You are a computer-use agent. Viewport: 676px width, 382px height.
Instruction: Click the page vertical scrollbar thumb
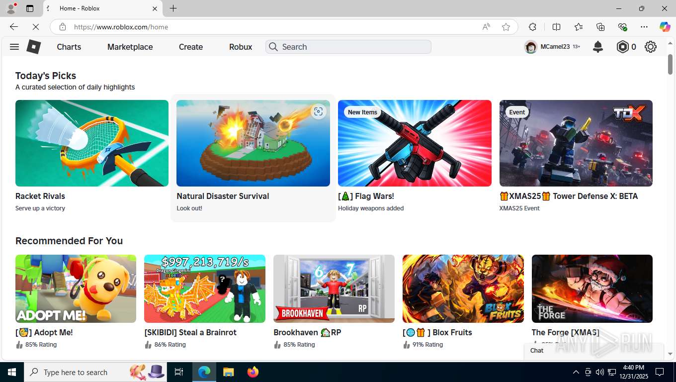point(671,64)
